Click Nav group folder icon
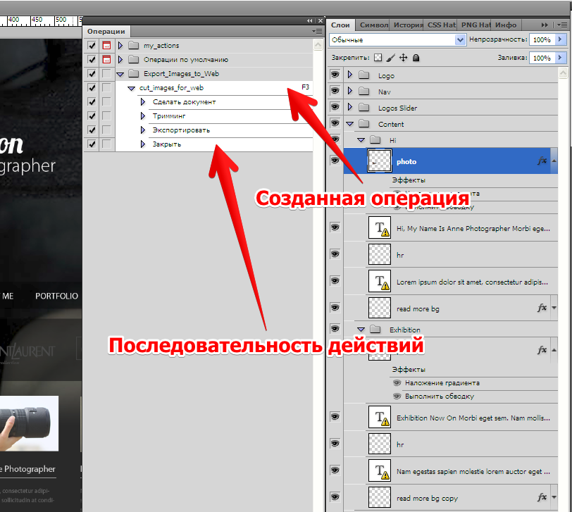Viewport: 572px width, 512px height. [363, 91]
